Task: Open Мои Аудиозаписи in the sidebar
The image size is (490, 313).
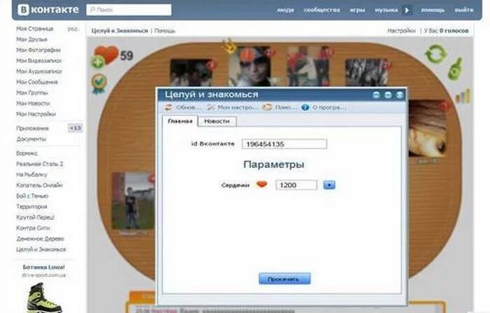Action: (x=39, y=71)
